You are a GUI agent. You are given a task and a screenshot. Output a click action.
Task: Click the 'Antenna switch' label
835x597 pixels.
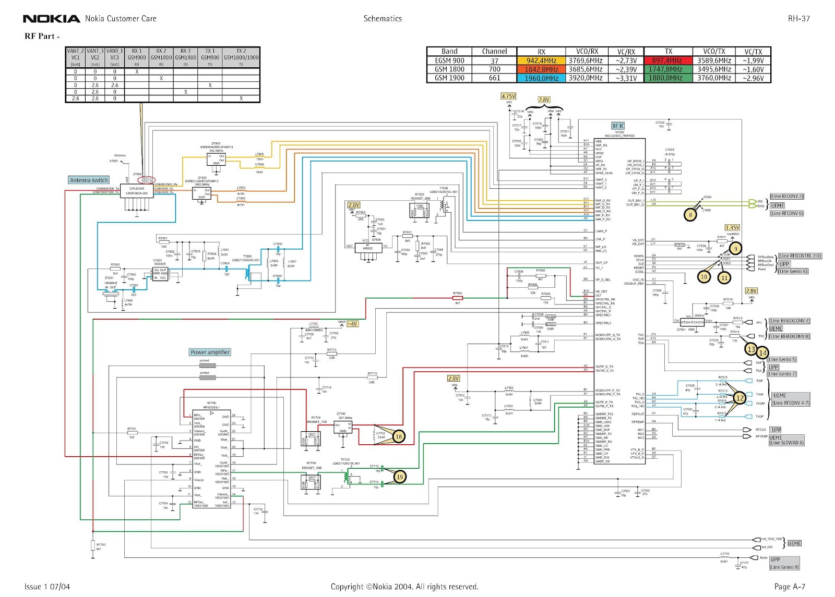tap(89, 180)
